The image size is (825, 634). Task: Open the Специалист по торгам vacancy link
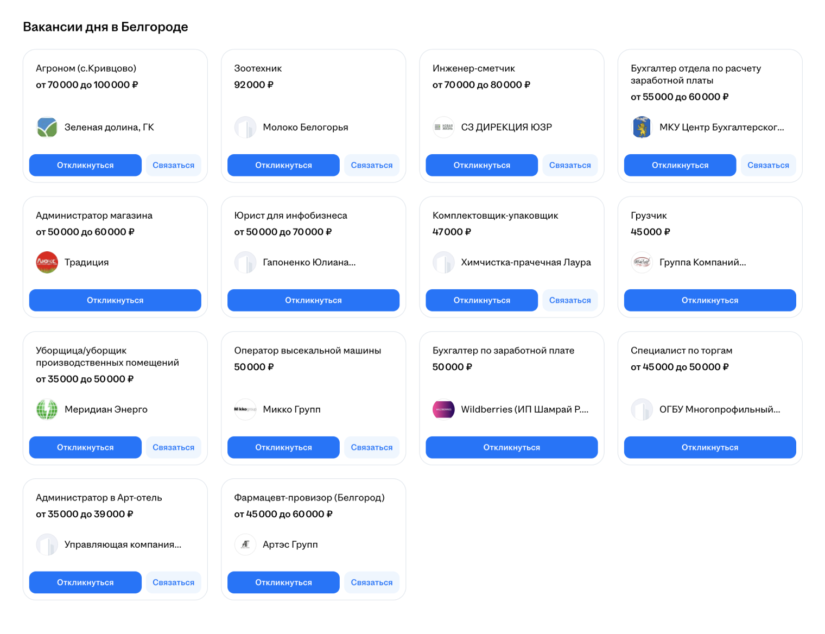pyautogui.click(x=681, y=351)
